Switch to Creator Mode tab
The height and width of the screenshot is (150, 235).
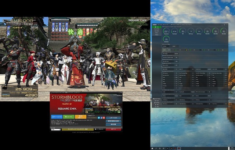[157, 29]
